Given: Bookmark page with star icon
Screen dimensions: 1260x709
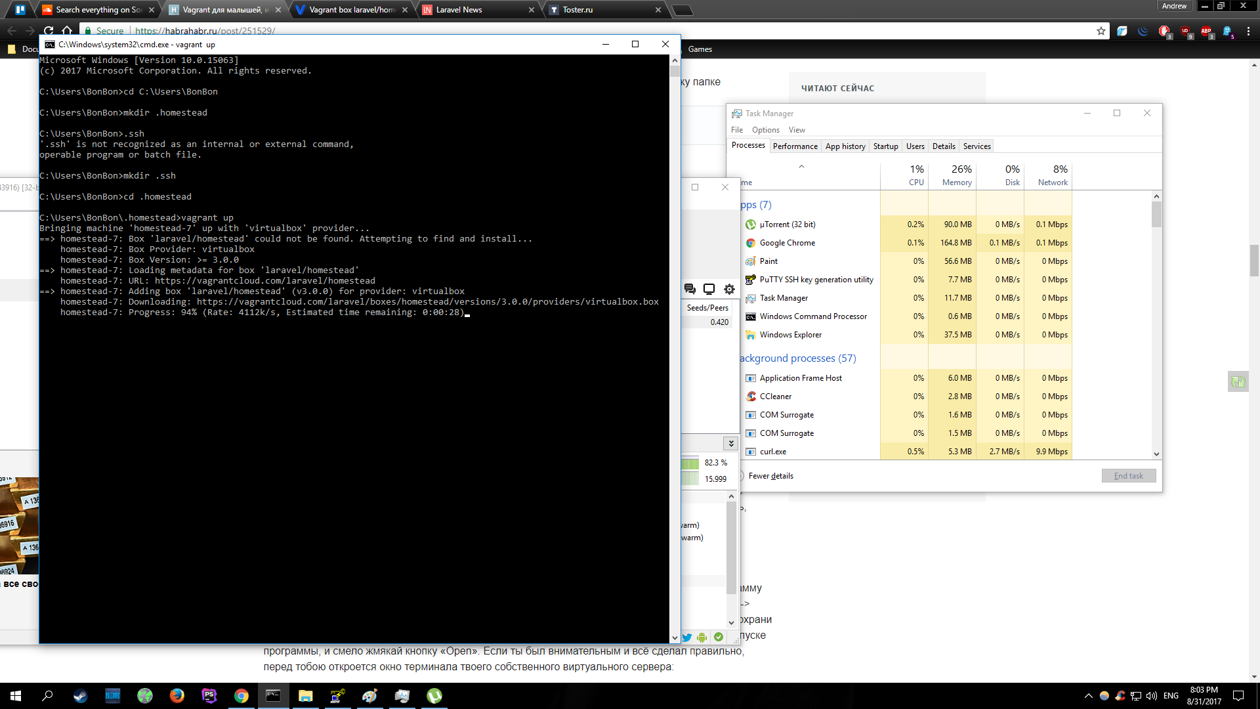Looking at the screenshot, I should click(1101, 31).
